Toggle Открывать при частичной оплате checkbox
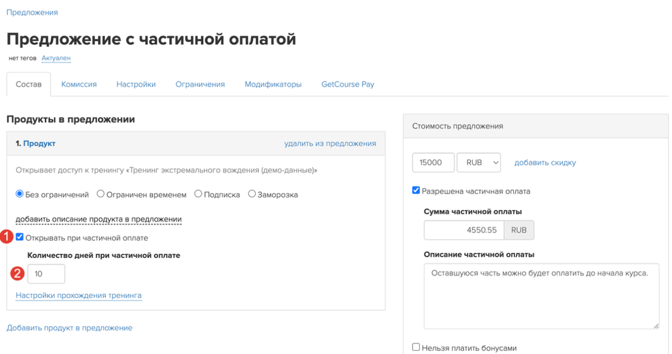Viewport: 672px width, 354px height. [20, 237]
